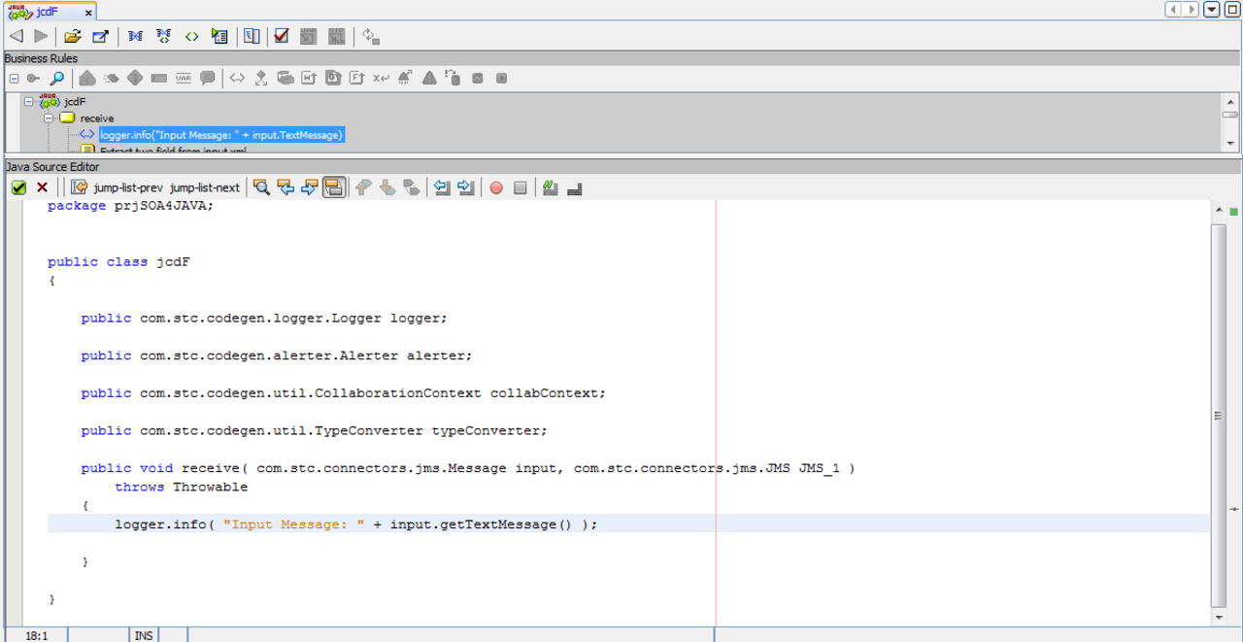Click the gray angle brackets rule icon
Screen dimensions: 1243x642
pyautogui.click(x=237, y=78)
